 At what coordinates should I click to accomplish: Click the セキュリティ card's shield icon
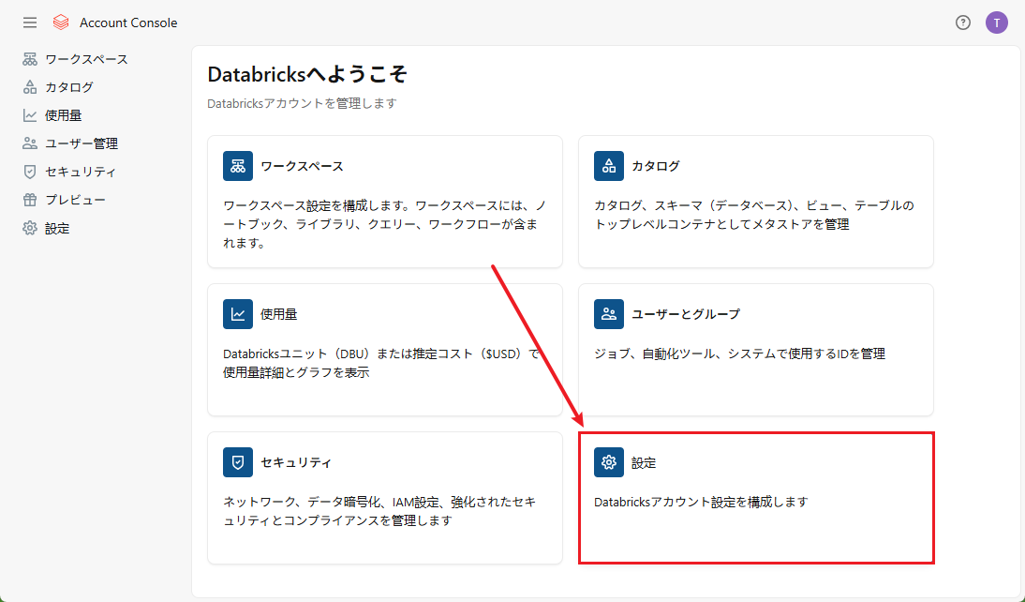tap(238, 462)
